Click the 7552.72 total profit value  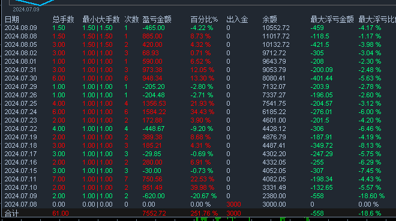pos(154,213)
